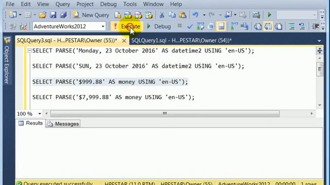
Task: Click the vertical scrollbar thumb in editor
Action: [x=320, y=69]
